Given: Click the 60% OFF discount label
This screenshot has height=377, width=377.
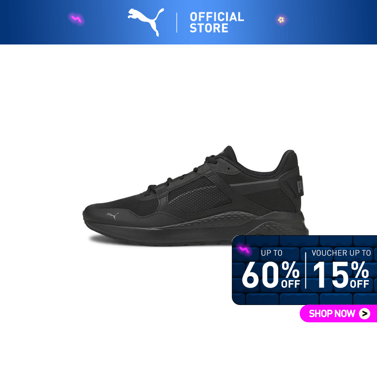Looking at the screenshot, I should [x=271, y=274].
